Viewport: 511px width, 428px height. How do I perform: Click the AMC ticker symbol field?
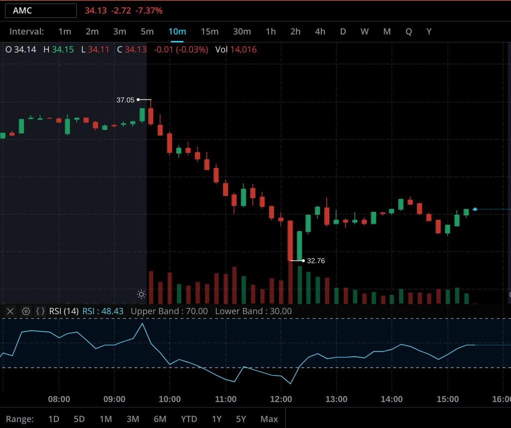pyautogui.click(x=41, y=10)
